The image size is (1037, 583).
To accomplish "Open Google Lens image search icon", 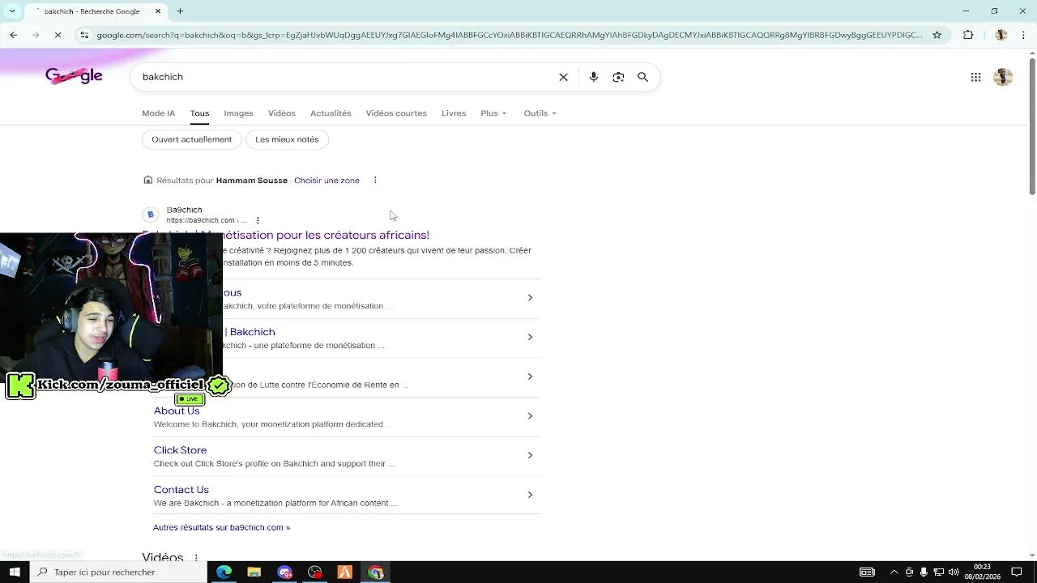I will 618,77.
